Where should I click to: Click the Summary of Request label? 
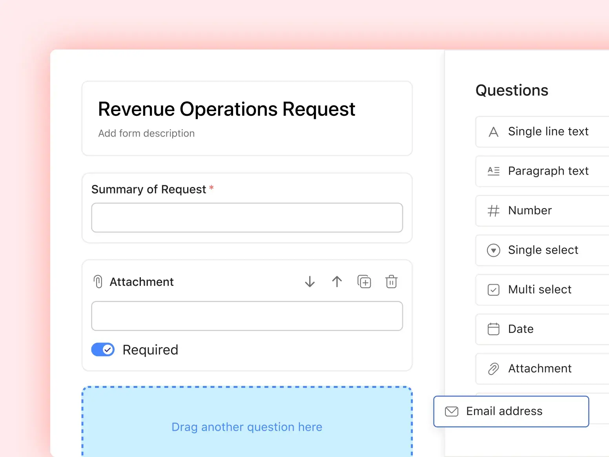click(149, 190)
